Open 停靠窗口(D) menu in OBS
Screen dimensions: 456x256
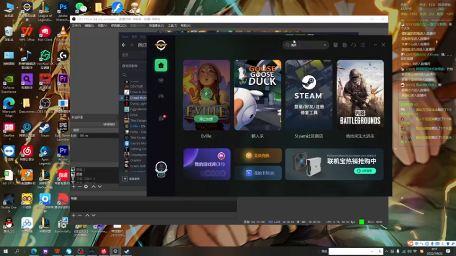[119, 26]
